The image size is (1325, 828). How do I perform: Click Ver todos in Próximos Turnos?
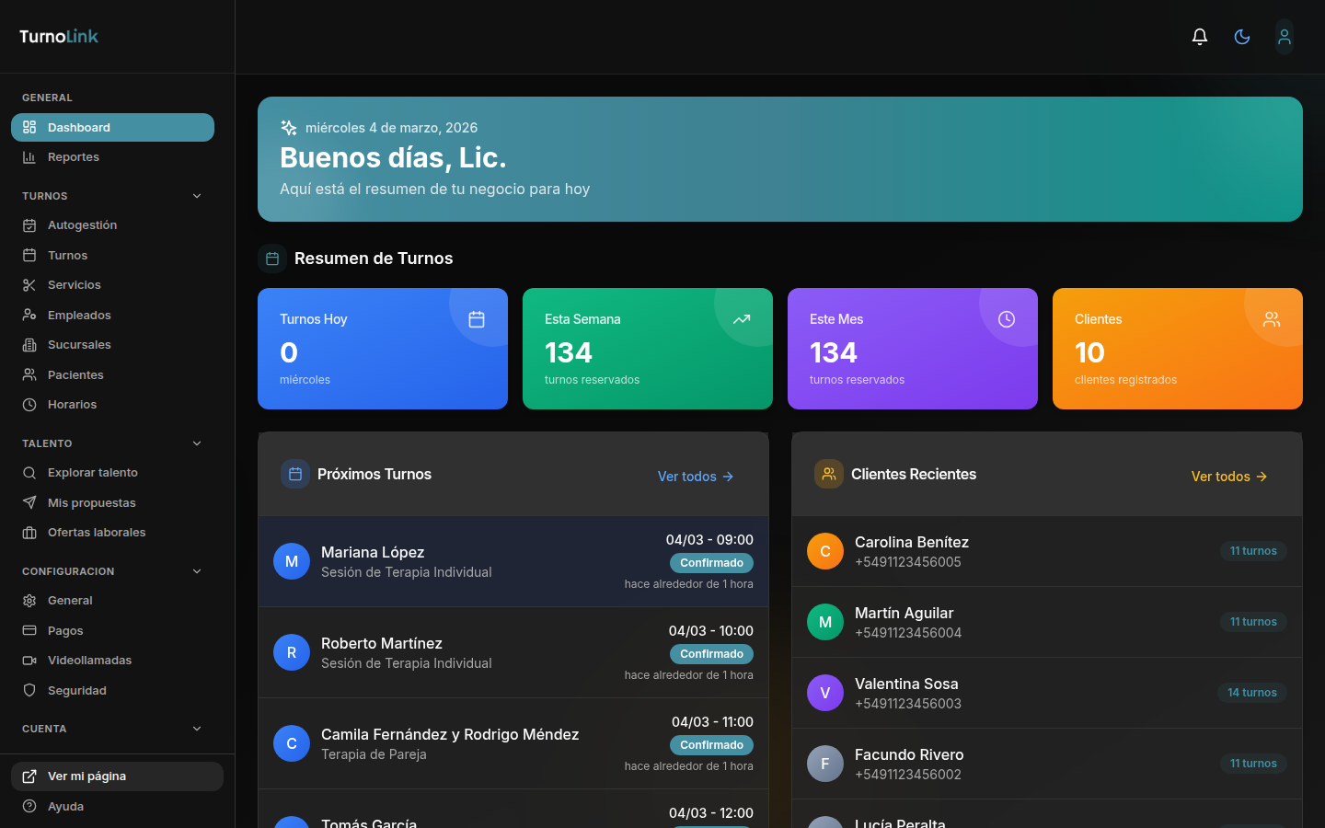click(695, 477)
